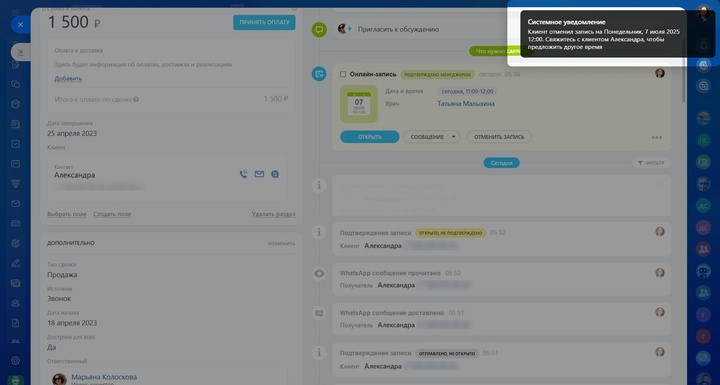Click WhatsApp сообщение доставлено entry title
The image size is (720, 385).
point(391,313)
